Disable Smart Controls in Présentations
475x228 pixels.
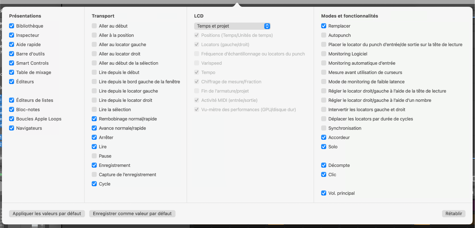pos(12,63)
